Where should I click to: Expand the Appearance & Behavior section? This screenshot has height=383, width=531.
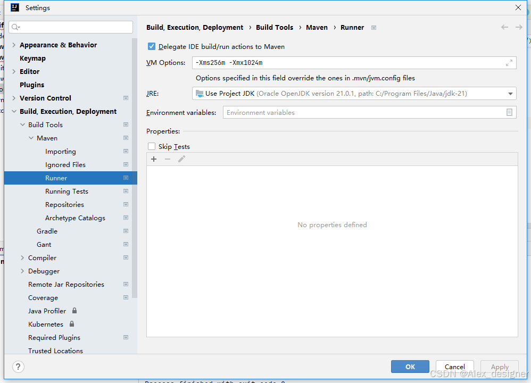click(14, 45)
